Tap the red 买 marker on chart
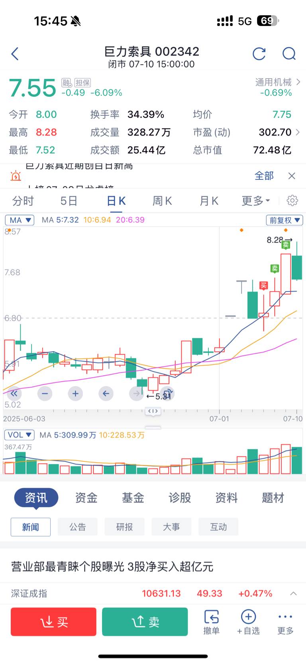306x664 pixels. tap(263, 286)
